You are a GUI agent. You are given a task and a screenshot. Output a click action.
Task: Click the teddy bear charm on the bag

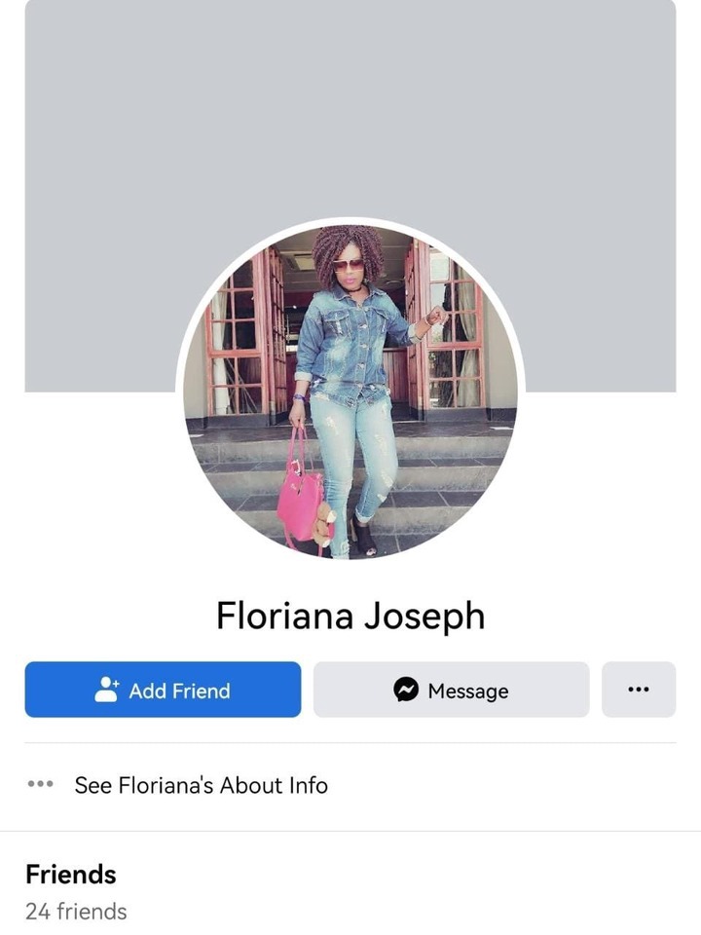324,524
